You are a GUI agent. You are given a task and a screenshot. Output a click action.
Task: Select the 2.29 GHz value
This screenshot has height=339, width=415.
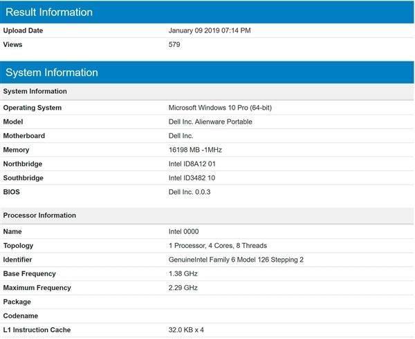(x=183, y=288)
